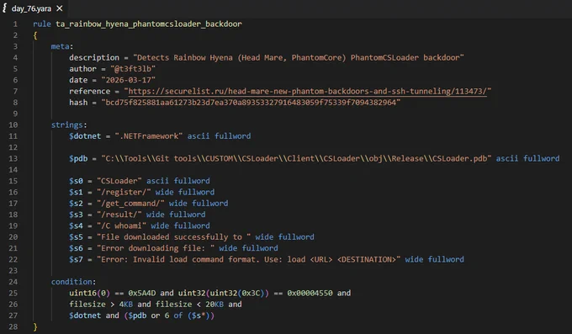Click the 'hash' key on line 8
This screenshot has height=334, width=572.
pos(78,103)
